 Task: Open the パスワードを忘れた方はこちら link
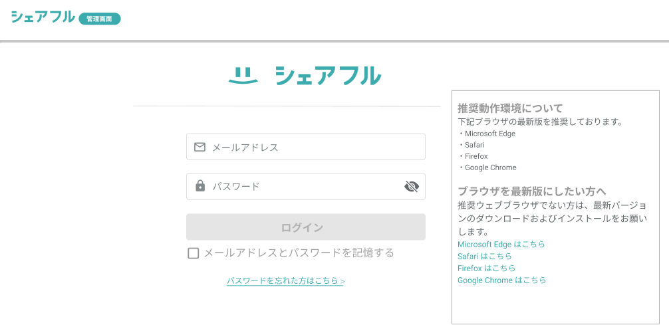coord(285,281)
